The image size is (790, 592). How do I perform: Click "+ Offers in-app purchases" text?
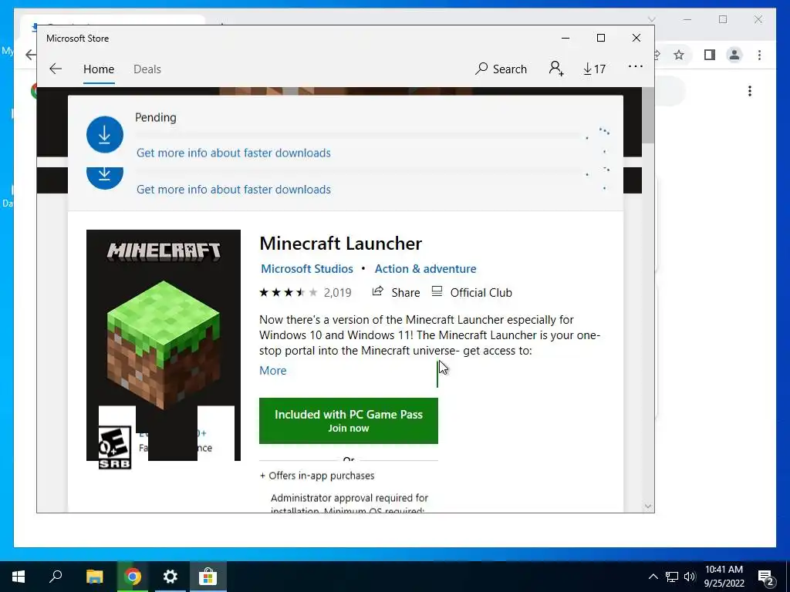coord(317,476)
